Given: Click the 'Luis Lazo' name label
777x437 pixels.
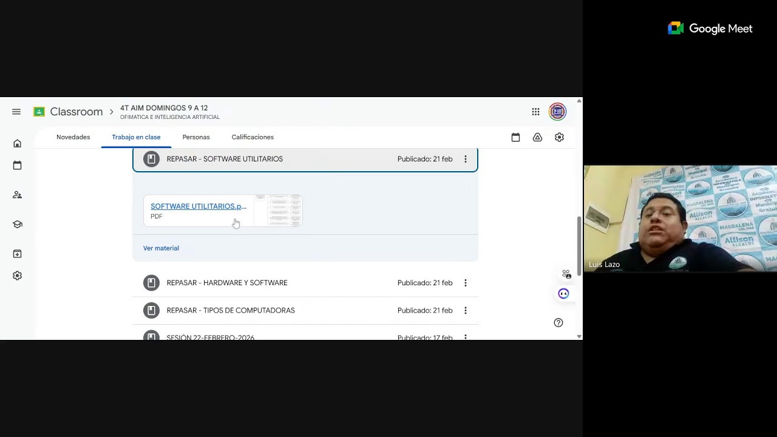Looking at the screenshot, I should [x=604, y=265].
